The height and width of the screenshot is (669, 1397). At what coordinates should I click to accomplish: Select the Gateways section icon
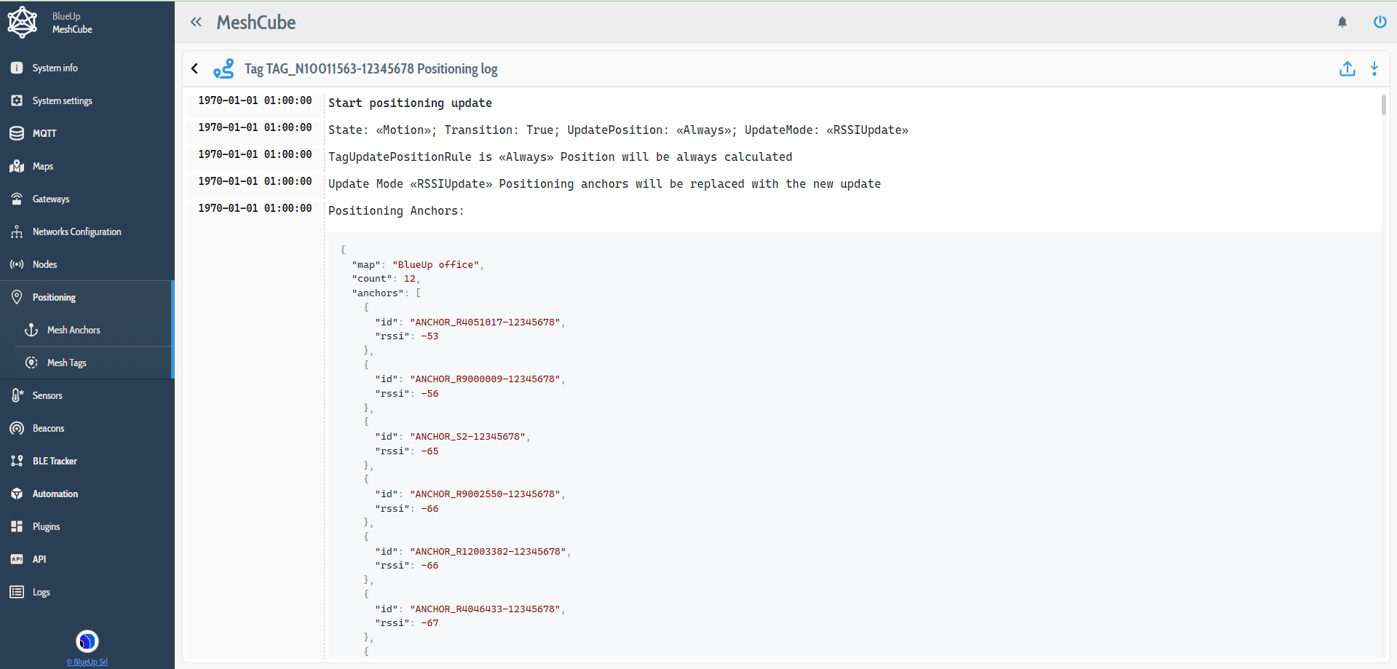point(16,198)
